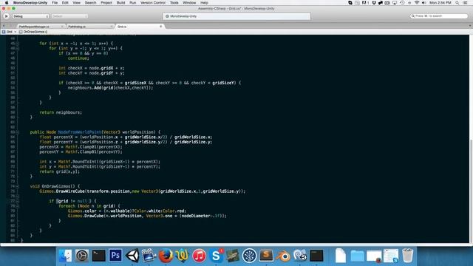Close the PathRequestManager.cs tab
The image size is (473, 266).
click(x=62, y=27)
